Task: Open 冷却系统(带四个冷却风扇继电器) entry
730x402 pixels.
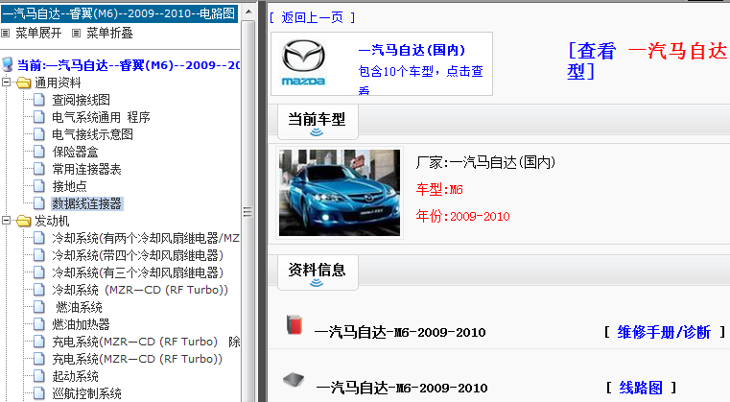Action: click(x=138, y=255)
